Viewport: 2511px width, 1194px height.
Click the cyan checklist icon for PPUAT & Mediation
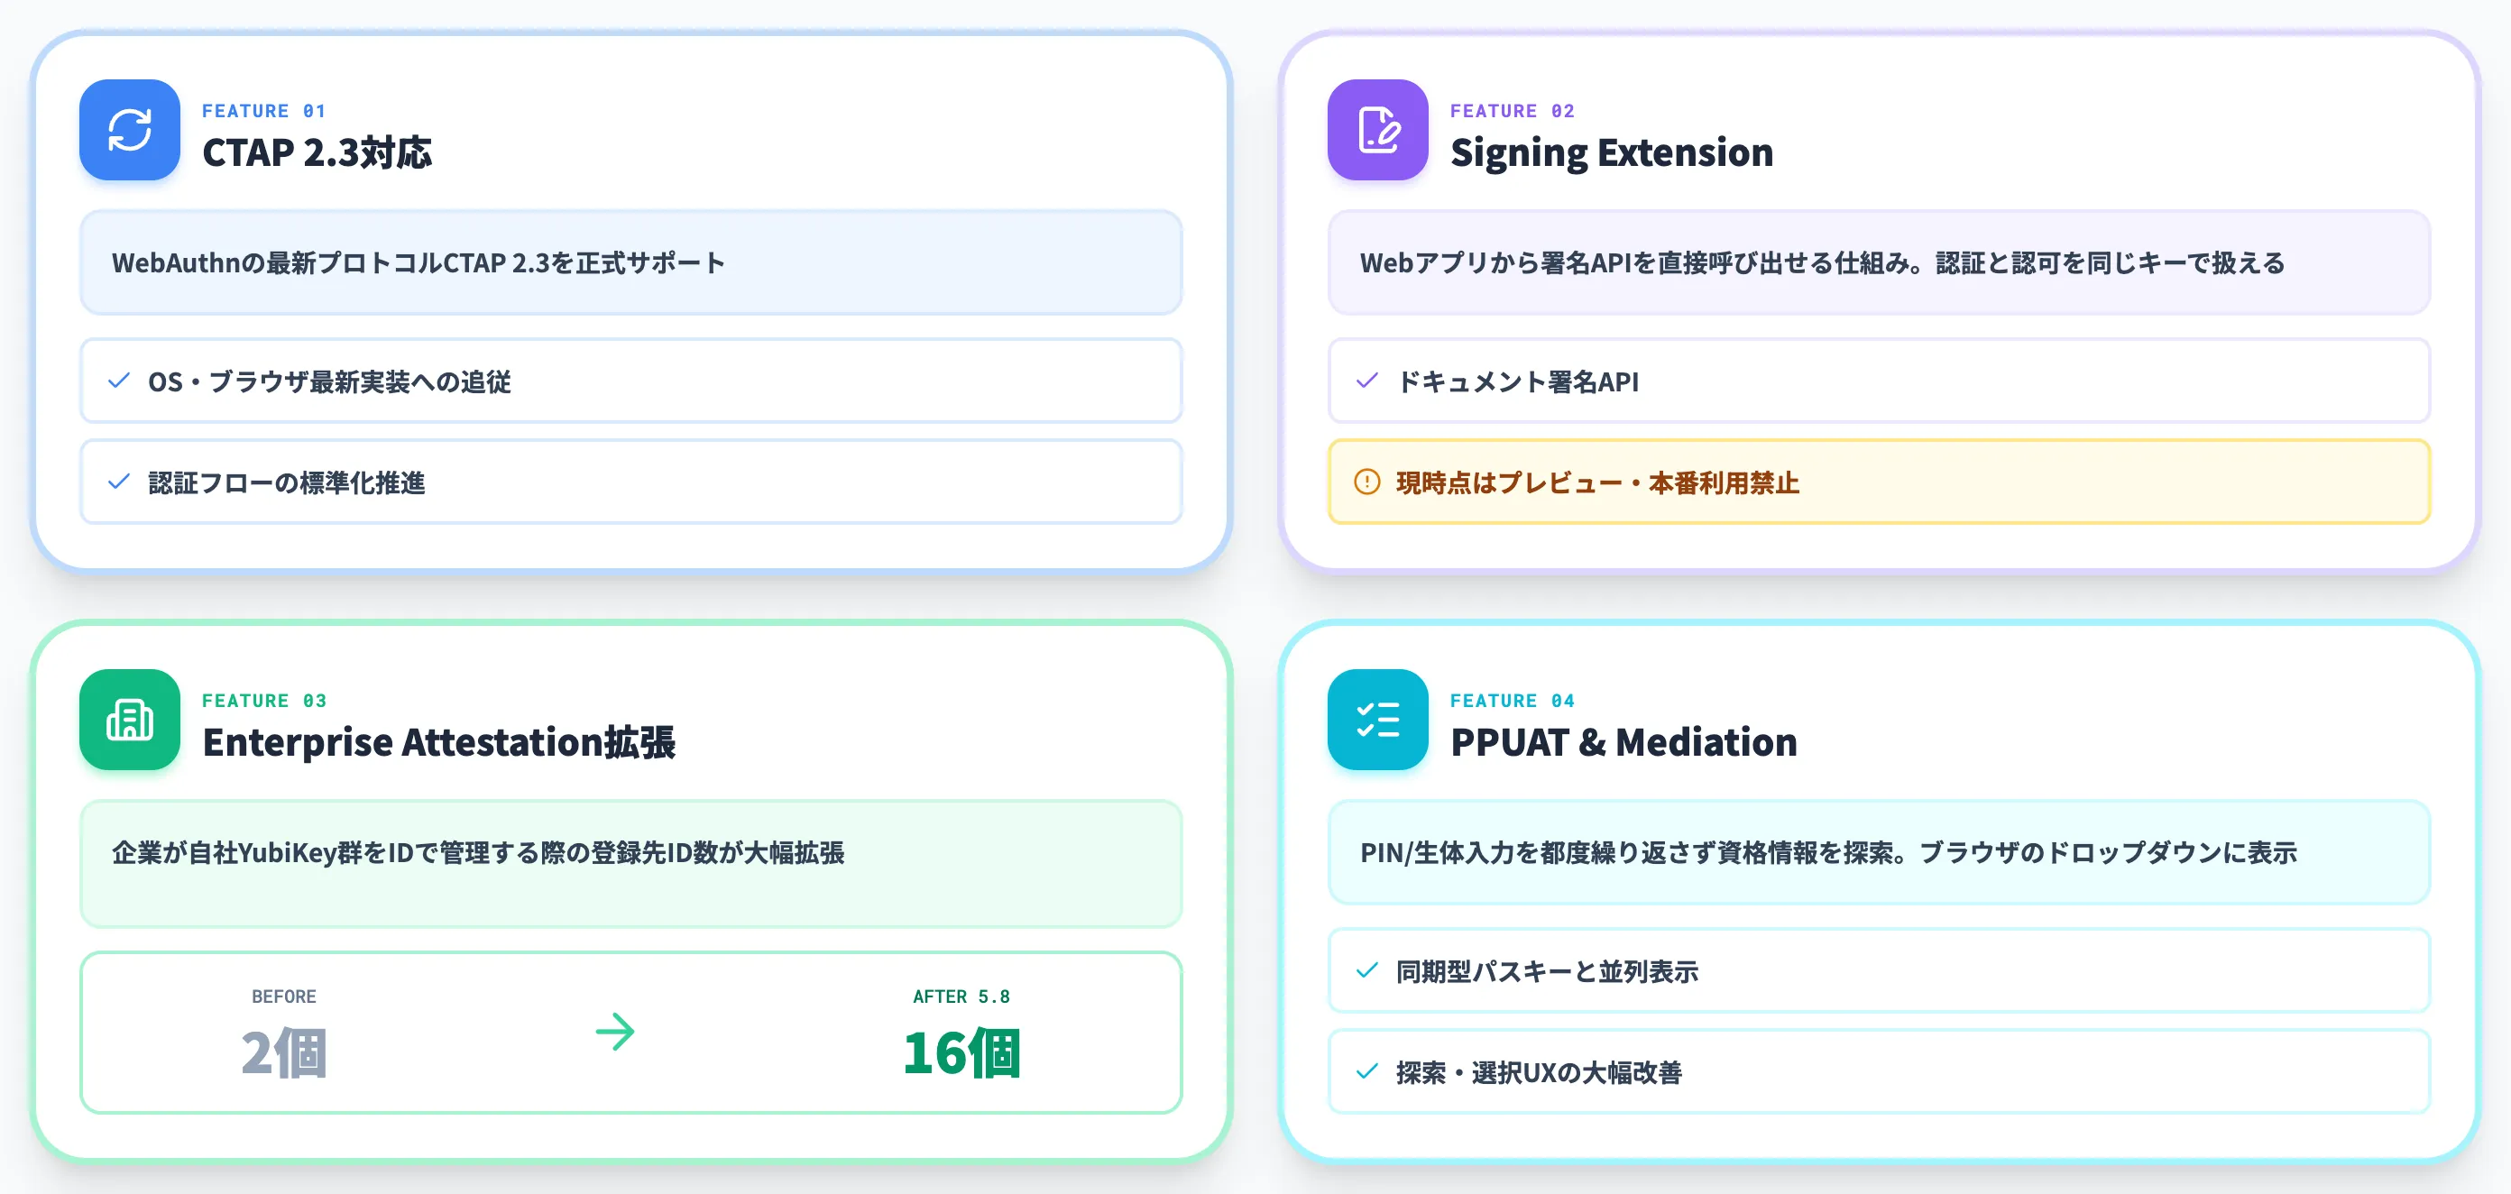1377,720
